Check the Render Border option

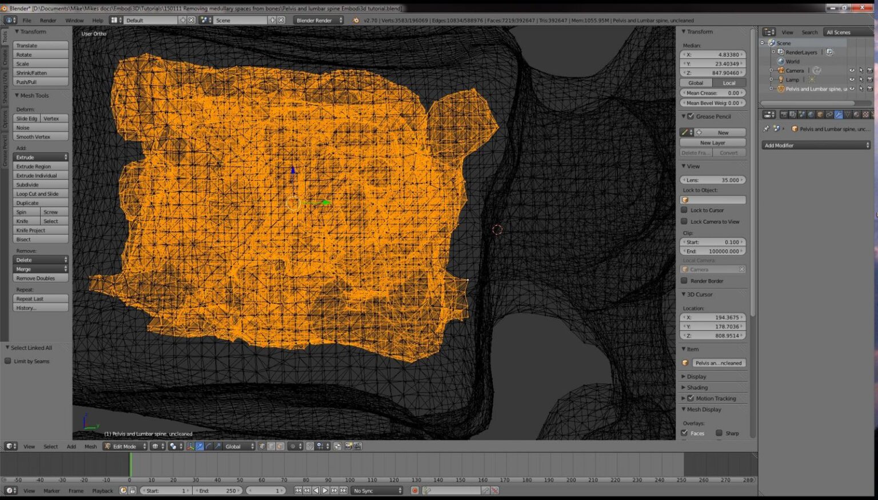pos(684,281)
